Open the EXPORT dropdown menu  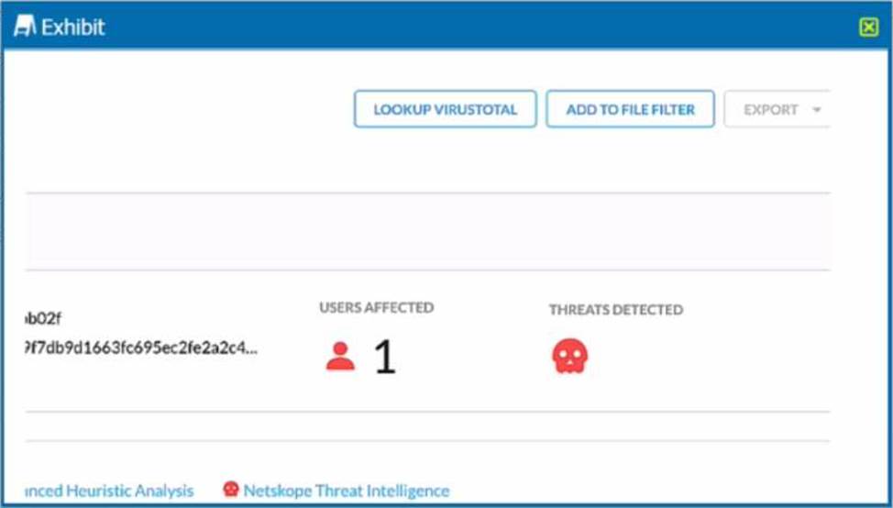click(776, 109)
